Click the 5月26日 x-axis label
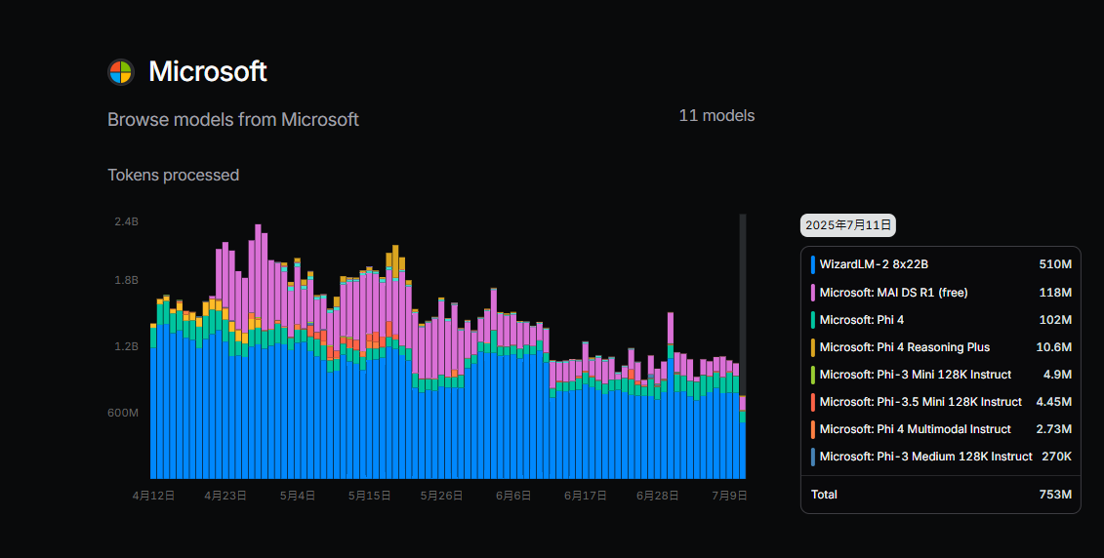Screen dimensions: 1104x558 [441, 496]
